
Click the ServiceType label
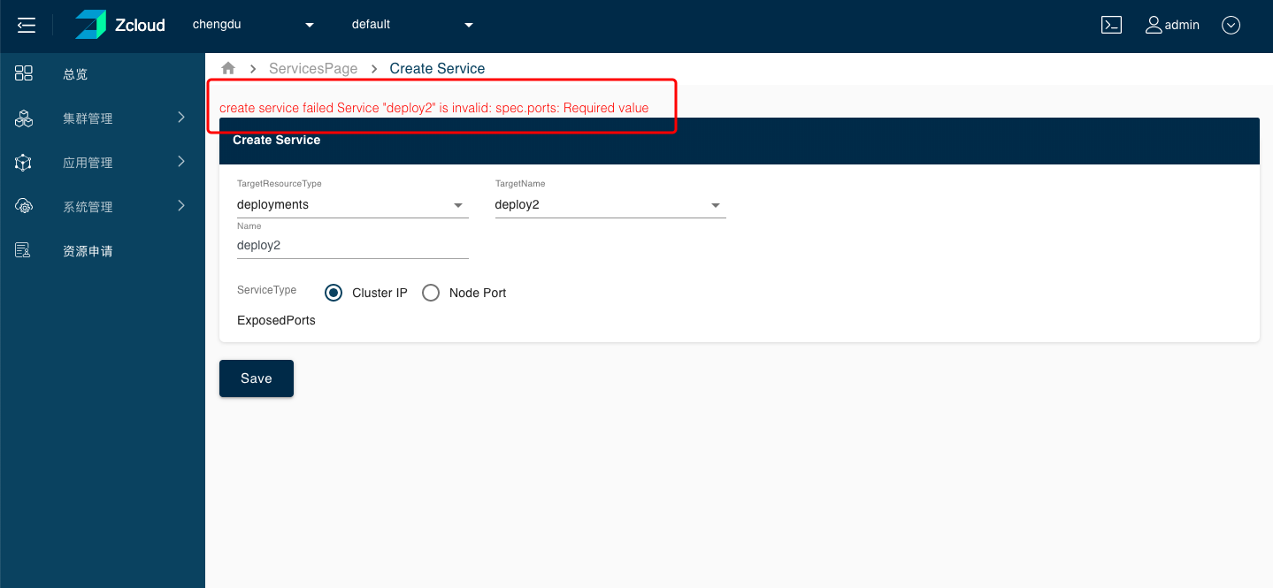point(266,290)
